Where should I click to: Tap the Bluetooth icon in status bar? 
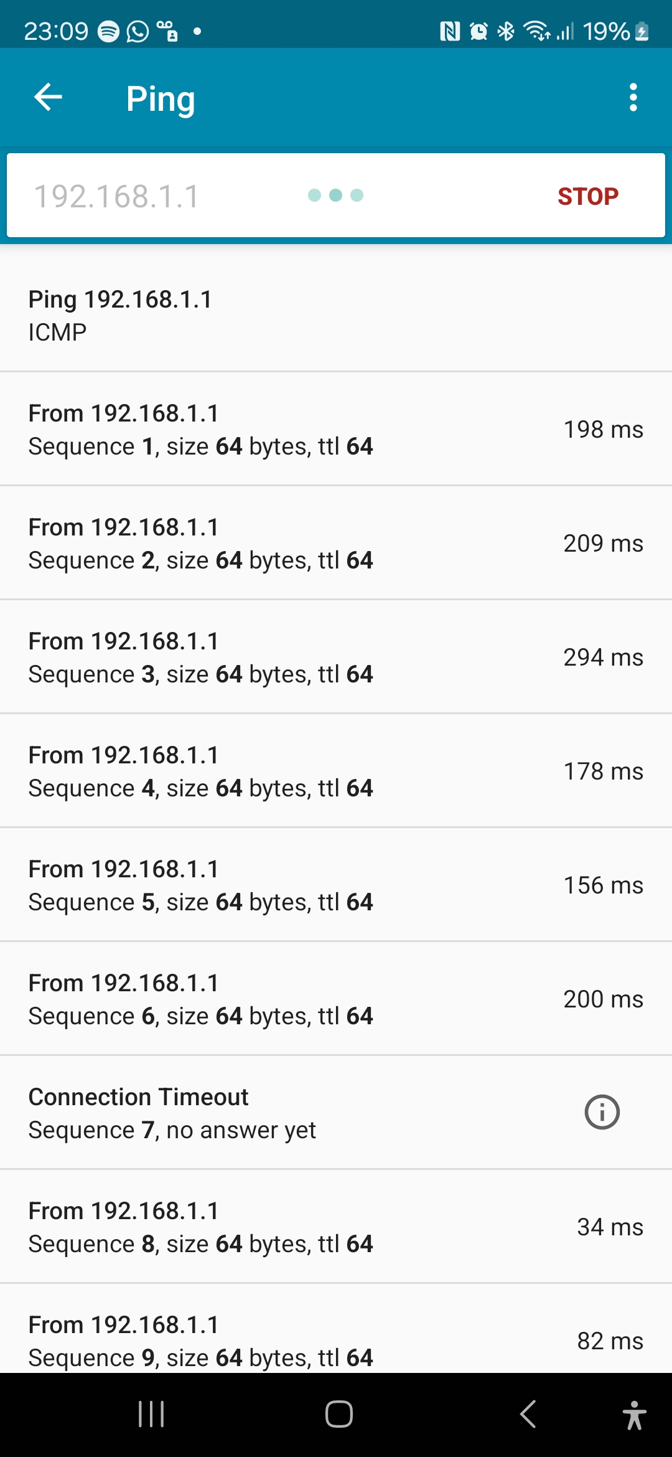506,31
